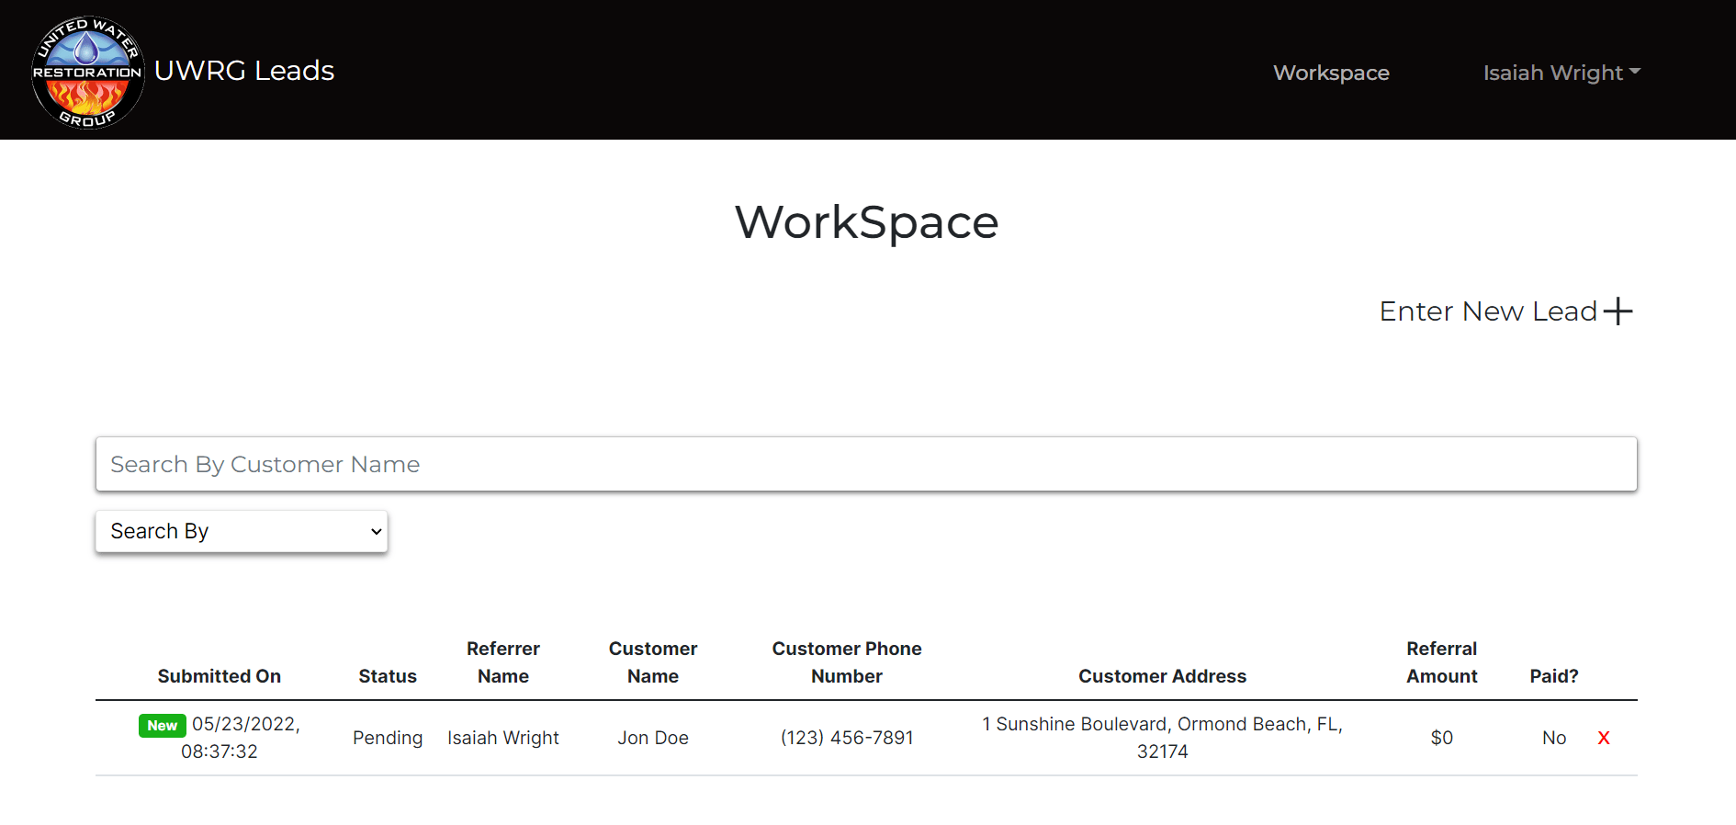This screenshot has height=825, width=1736.
Task: Click the Status column header
Action: [387, 676]
